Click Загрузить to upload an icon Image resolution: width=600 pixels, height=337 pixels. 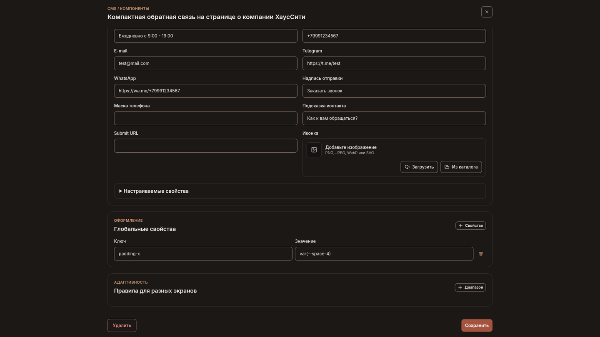coord(419,167)
